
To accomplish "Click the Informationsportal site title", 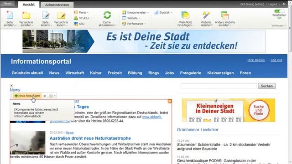I will click(x=41, y=61).
